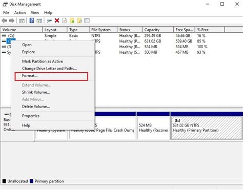The width and height of the screenshot is (243, 190).
Task: Click the 467 MB free space cell
Action: [182, 52]
